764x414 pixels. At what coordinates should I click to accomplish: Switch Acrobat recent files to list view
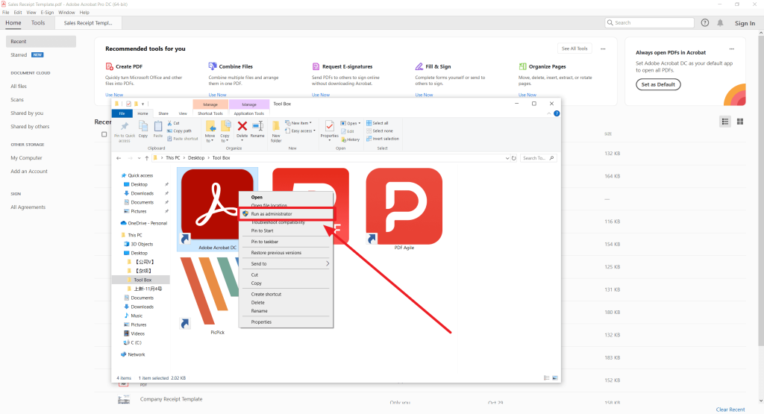click(725, 122)
